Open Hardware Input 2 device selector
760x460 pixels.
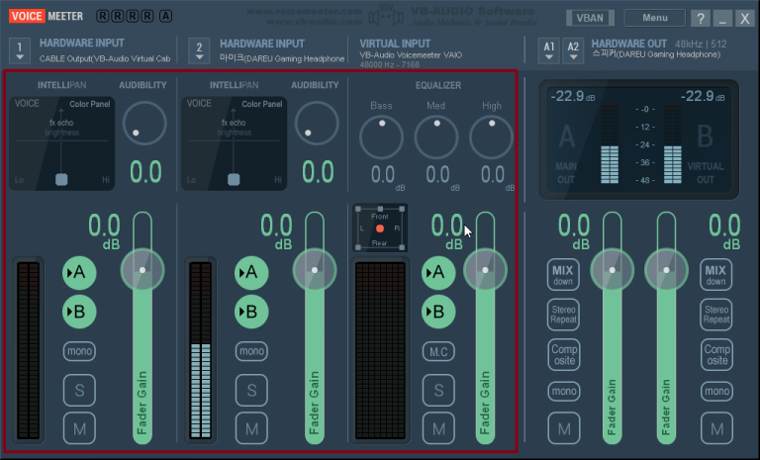tap(199, 50)
